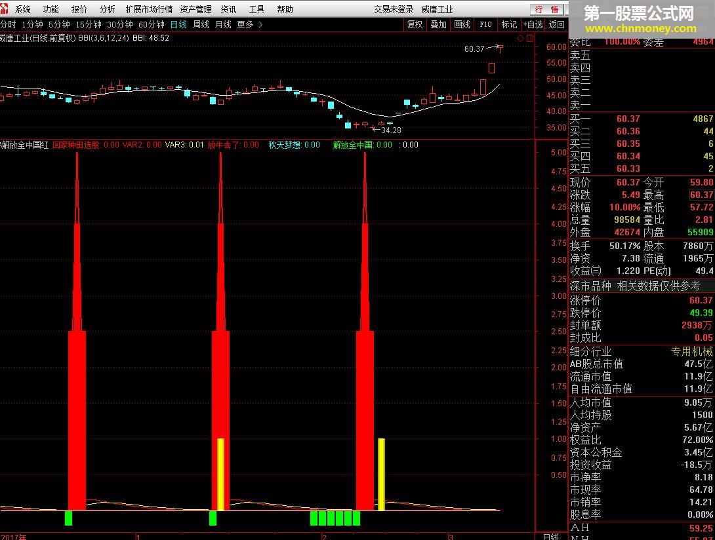Click the 返回 back button
This screenshot has width=715, height=540.
556,25
